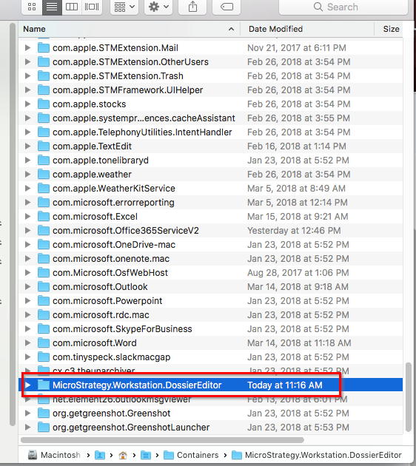Select com.apple.STMExtension.Trash folder icon
The image size is (416, 466).
(44, 75)
